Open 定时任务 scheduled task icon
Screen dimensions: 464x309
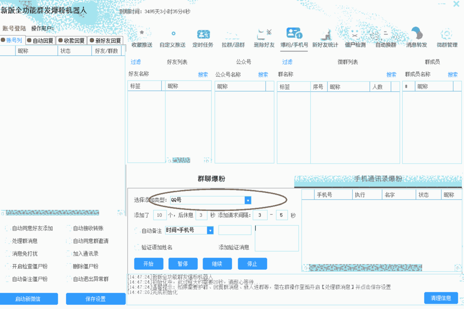(x=203, y=34)
